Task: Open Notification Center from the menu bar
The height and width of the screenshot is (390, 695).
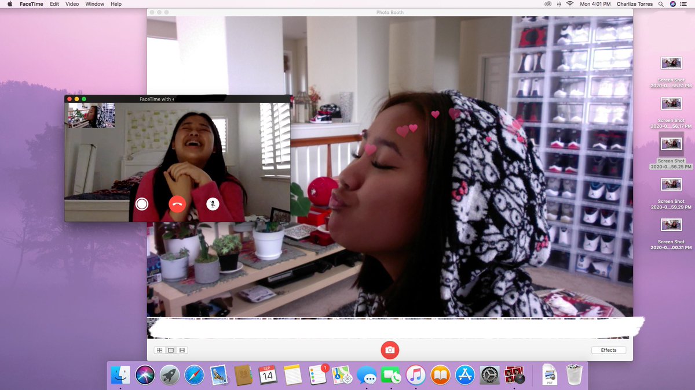Action: [685, 4]
